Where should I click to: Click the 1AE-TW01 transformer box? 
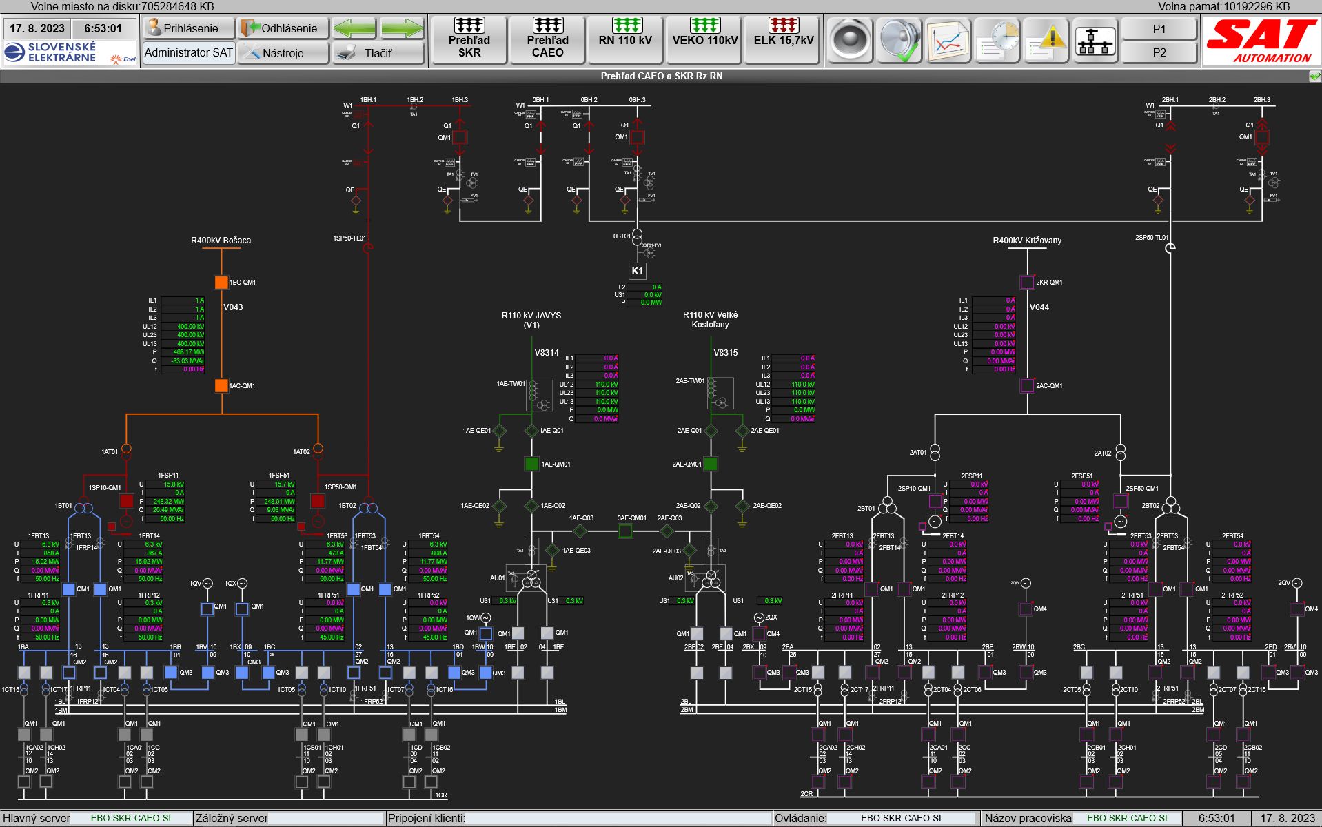(538, 396)
